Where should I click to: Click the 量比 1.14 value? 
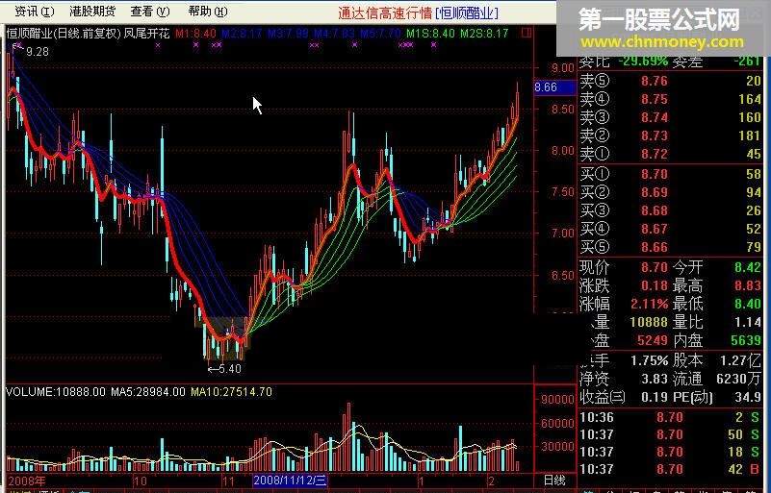(x=748, y=322)
